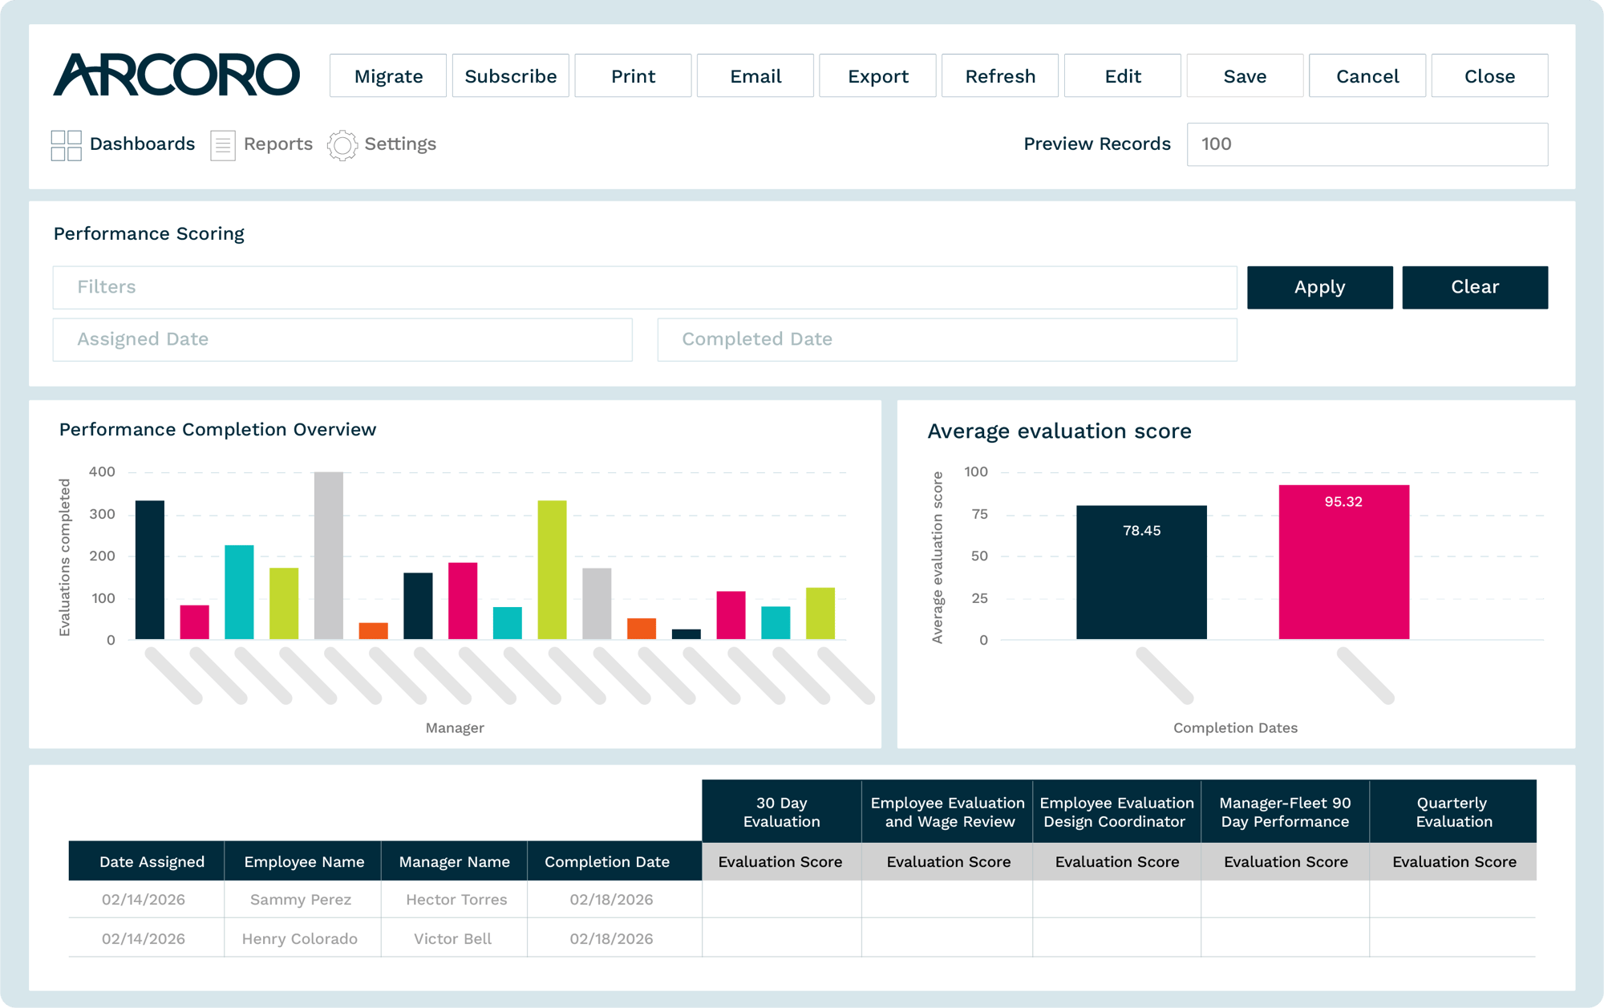Viewport: 1604px width, 1008px height.
Task: Sort by the Completion Date column header
Action: pos(607,861)
